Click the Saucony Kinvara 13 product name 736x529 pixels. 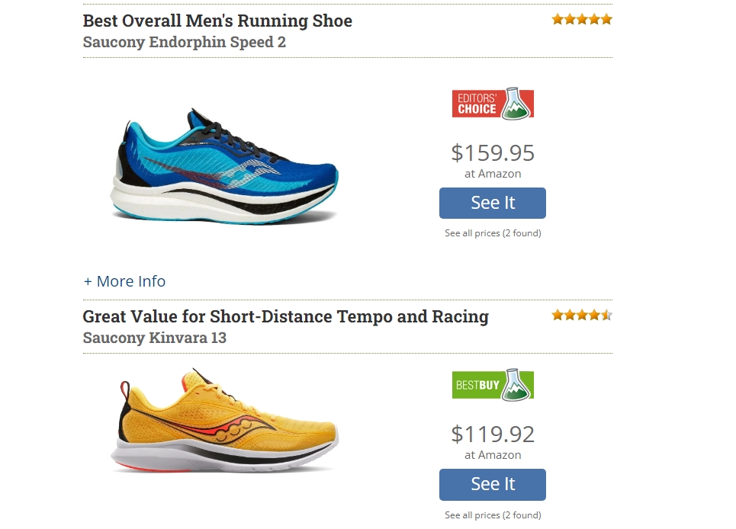(154, 338)
